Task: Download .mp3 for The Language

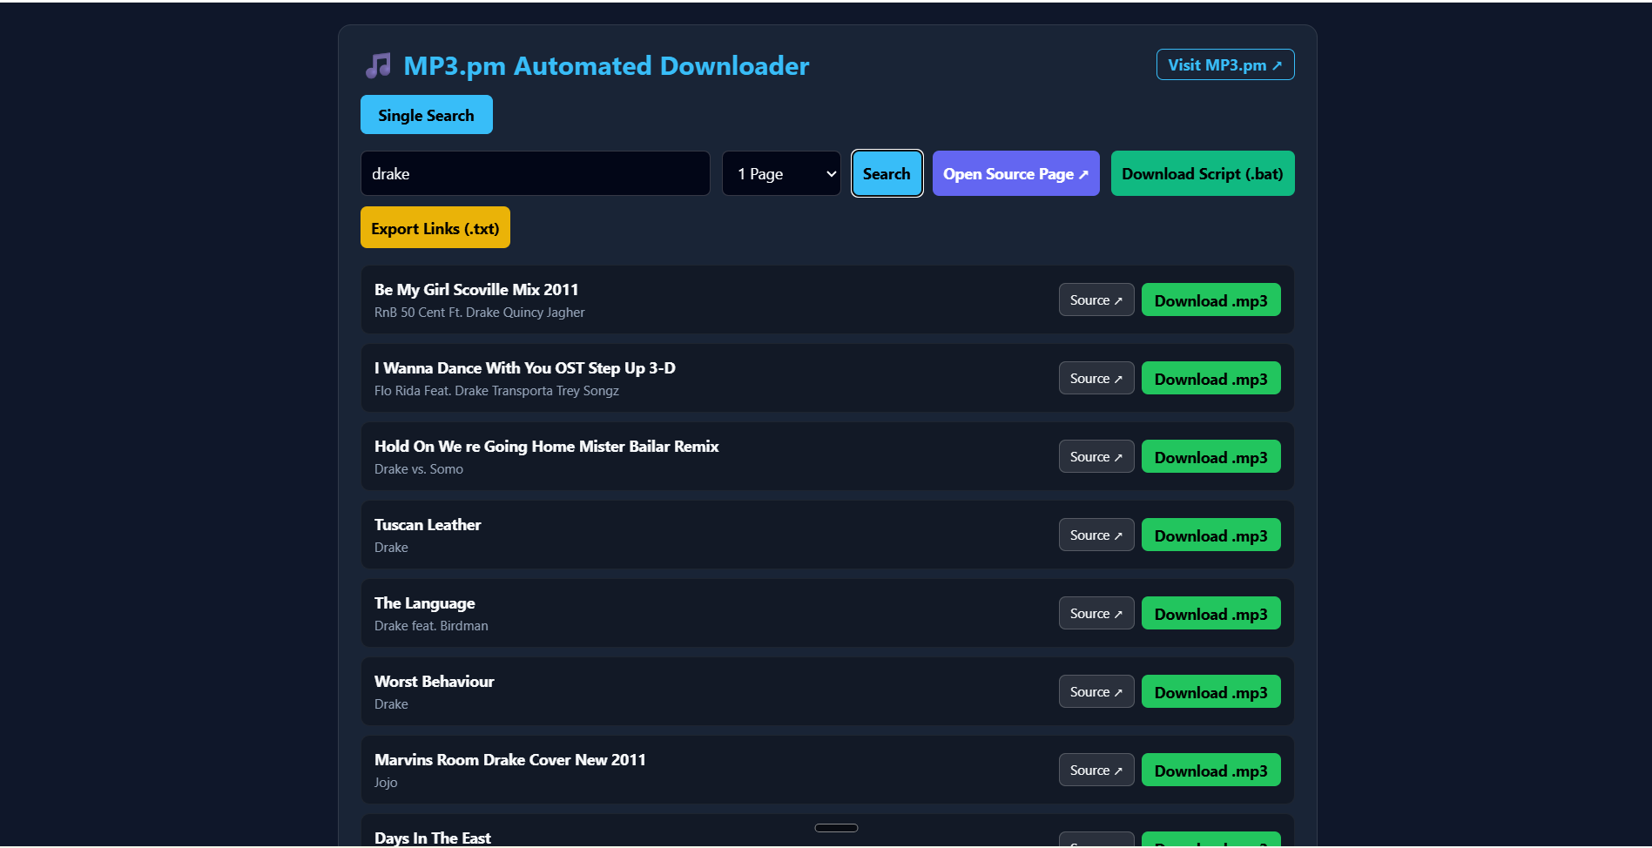Action: click(x=1210, y=613)
